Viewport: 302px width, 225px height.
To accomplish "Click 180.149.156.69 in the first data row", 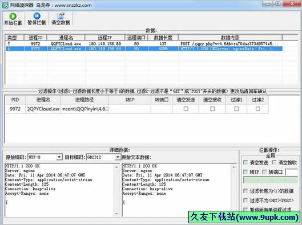I will point(105,44).
